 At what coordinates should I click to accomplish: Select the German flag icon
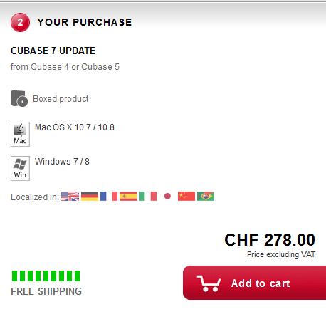click(x=90, y=197)
